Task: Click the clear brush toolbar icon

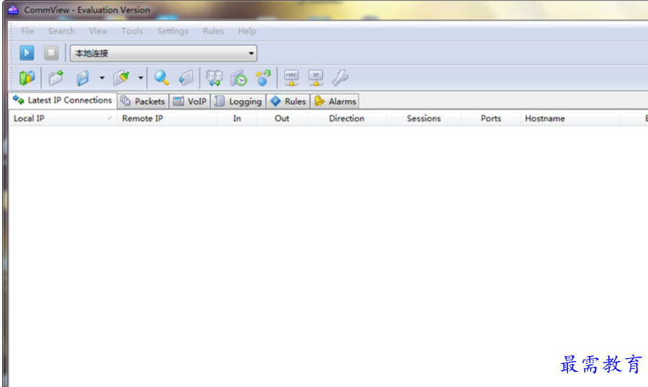Action: (x=122, y=78)
